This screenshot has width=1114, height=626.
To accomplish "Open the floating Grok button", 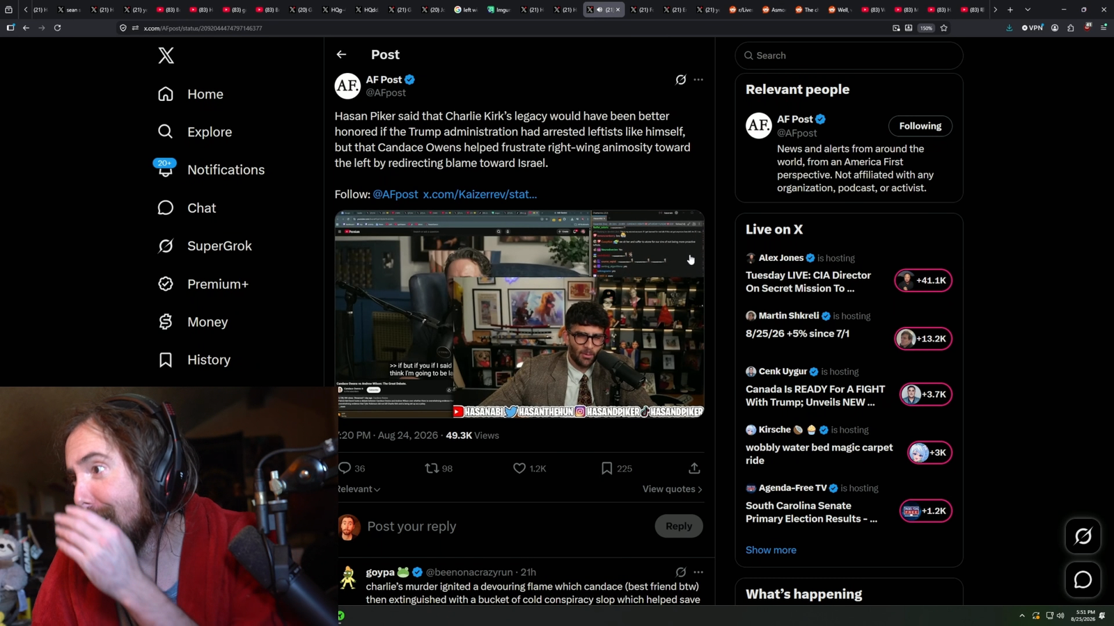I will pyautogui.click(x=1083, y=536).
